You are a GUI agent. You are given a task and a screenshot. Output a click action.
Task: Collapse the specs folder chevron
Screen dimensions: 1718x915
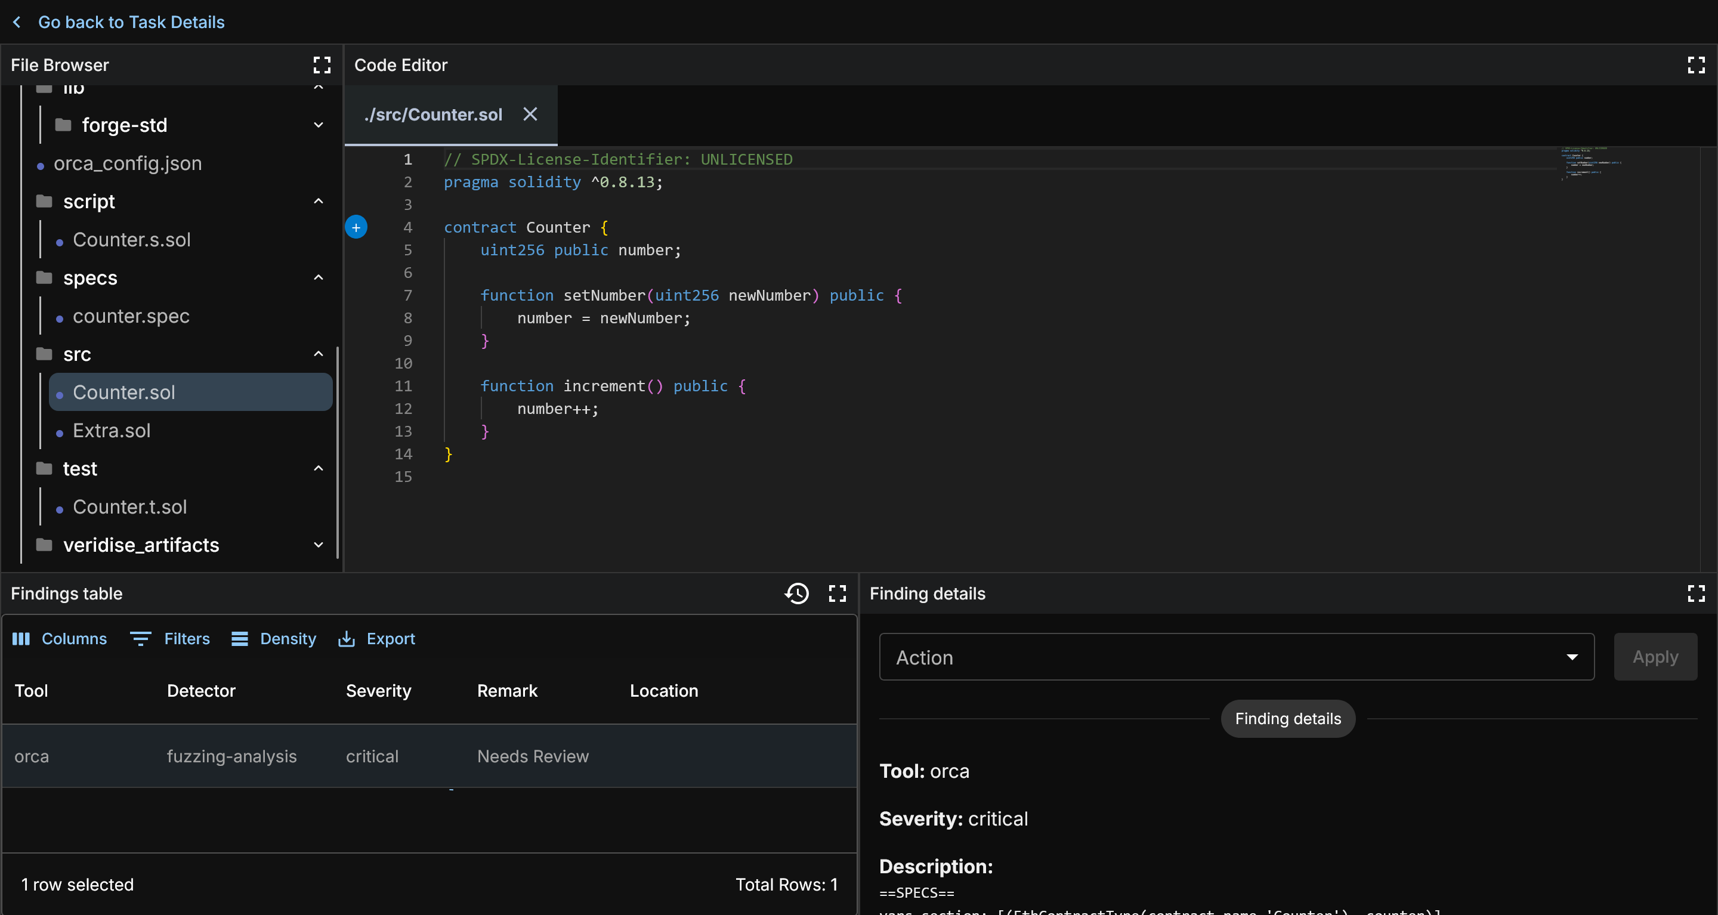pos(318,277)
